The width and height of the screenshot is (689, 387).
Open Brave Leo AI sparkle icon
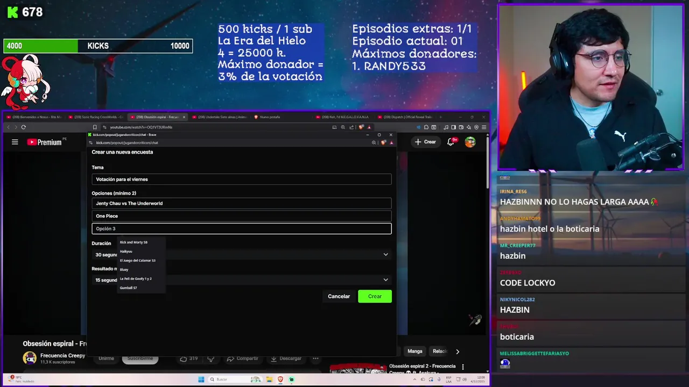tap(469, 127)
